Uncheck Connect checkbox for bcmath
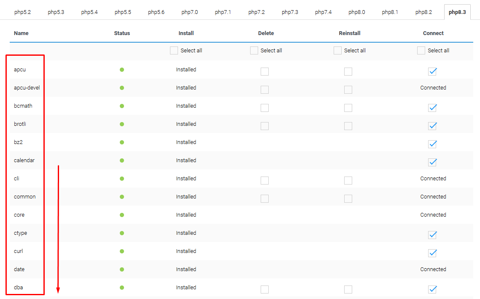Viewport: 480px width, 299px height. (432, 108)
